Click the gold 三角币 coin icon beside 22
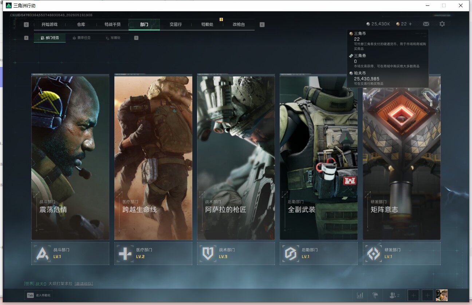 point(398,24)
